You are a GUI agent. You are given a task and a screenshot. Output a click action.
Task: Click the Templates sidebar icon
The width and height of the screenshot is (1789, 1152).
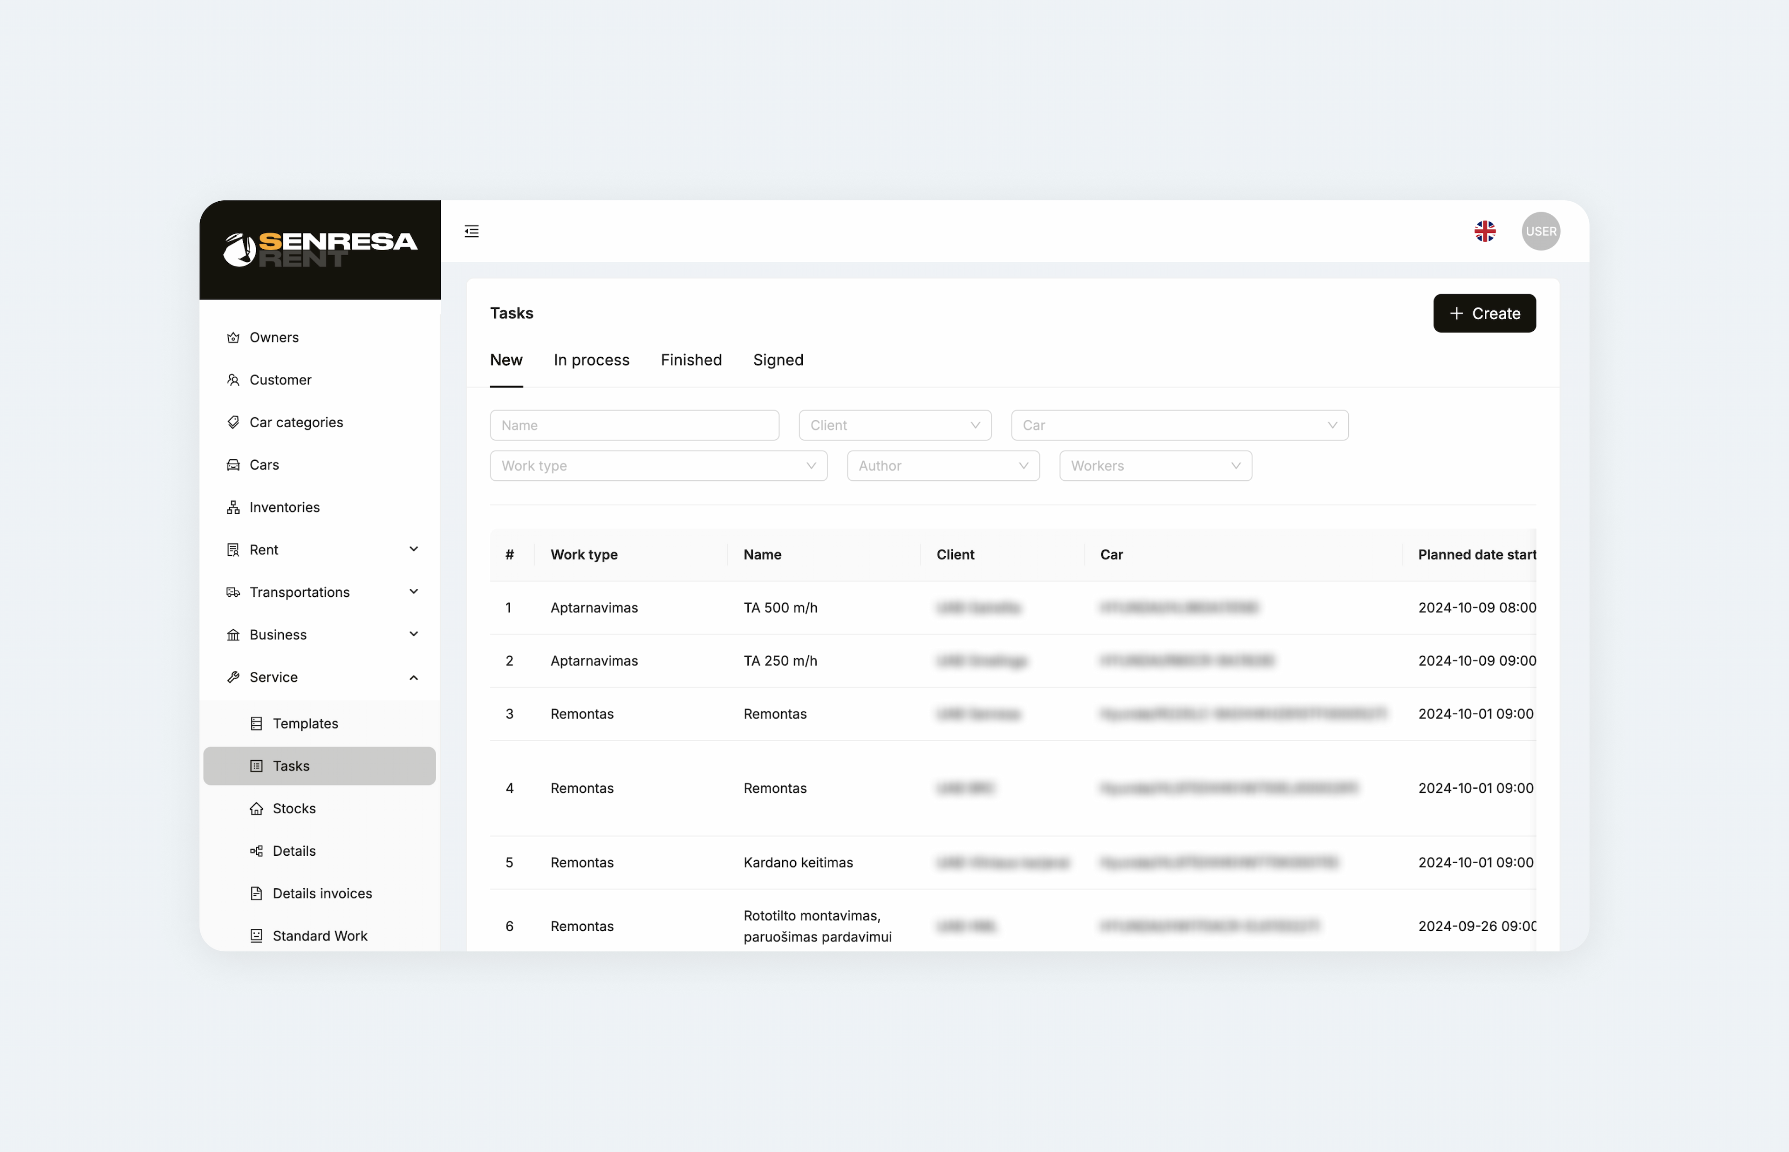pos(256,722)
